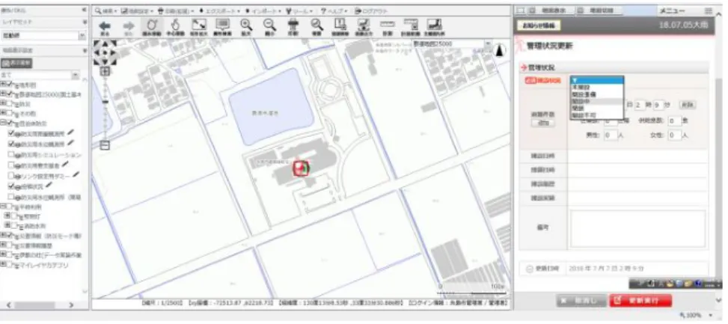Click the zoom in (拡大) magnifier

pyautogui.click(x=246, y=28)
